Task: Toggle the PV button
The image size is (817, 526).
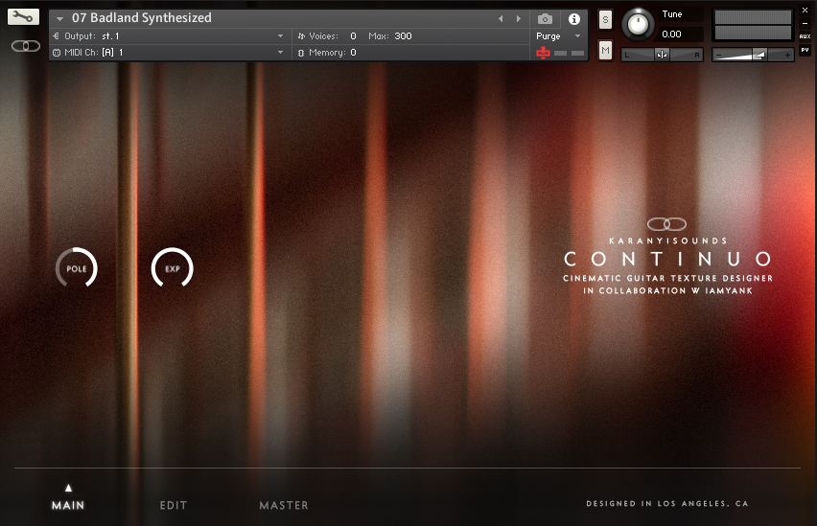Action: point(805,50)
